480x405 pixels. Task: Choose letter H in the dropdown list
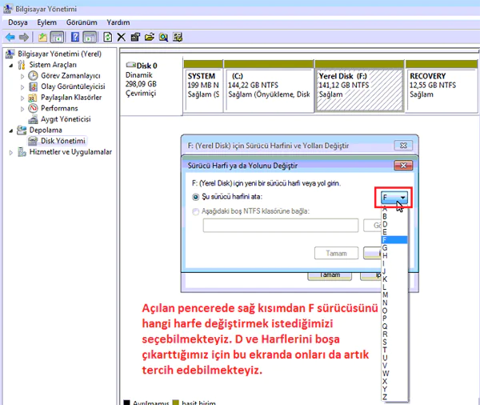[x=394, y=255]
